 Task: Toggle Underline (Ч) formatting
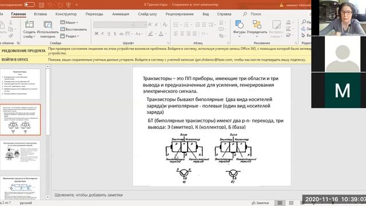click(109, 34)
